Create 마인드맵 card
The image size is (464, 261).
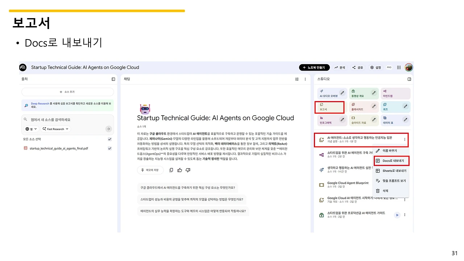click(395, 94)
